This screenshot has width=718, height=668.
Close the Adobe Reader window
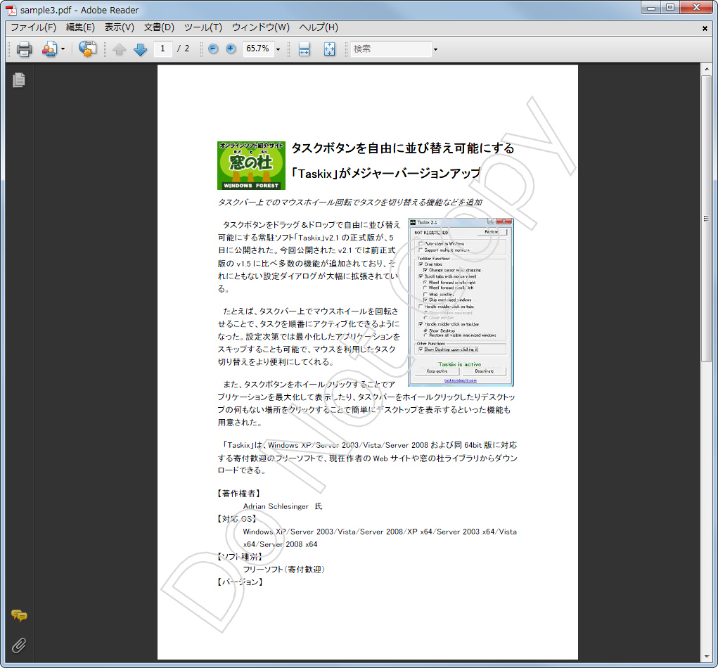point(696,7)
